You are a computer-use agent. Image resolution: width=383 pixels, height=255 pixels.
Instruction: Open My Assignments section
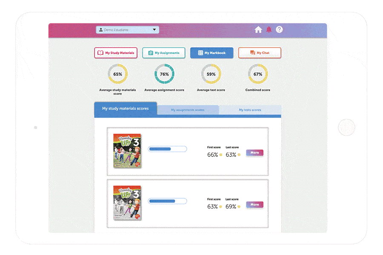tap(163, 53)
